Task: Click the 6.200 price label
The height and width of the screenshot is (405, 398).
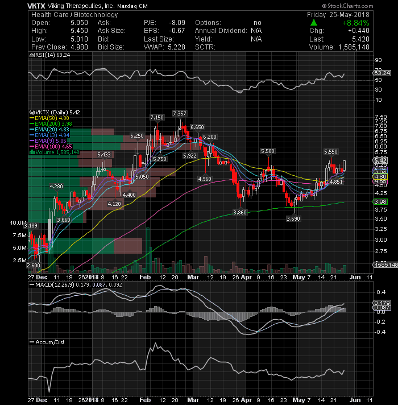Action: click(210, 137)
